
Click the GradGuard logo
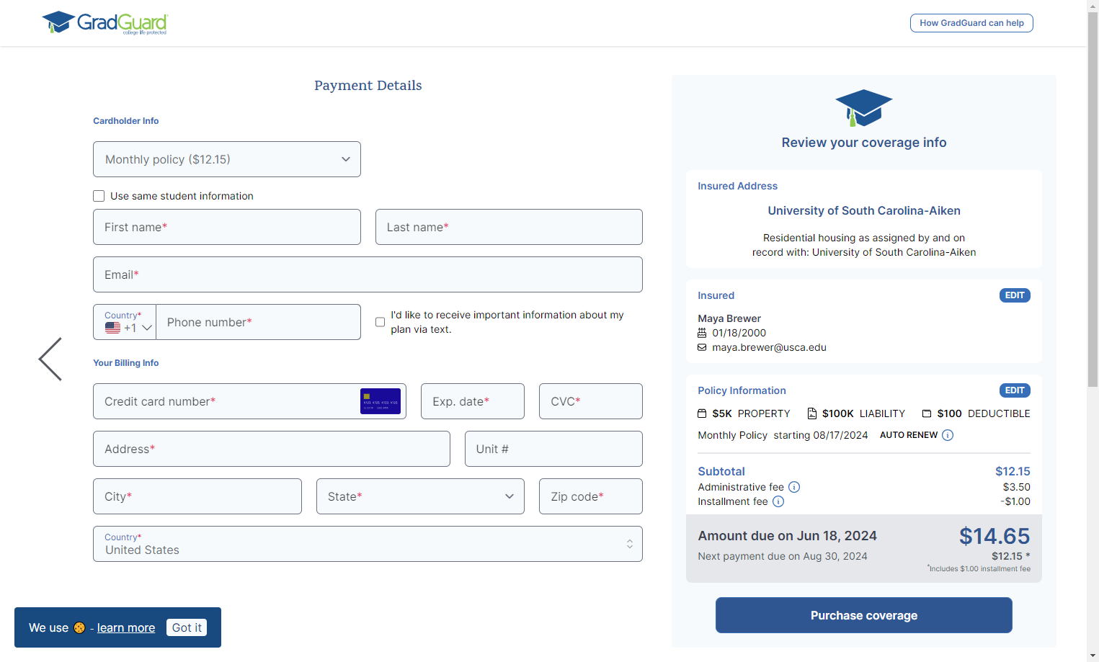click(x=104, y=22)
